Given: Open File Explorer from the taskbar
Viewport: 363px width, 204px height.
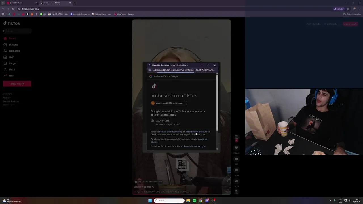Looking at the screenshot, I should click(188, 201).
